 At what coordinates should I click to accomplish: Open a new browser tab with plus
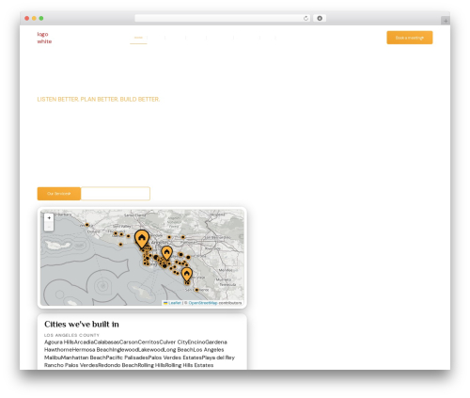click(x=446, y=21)
